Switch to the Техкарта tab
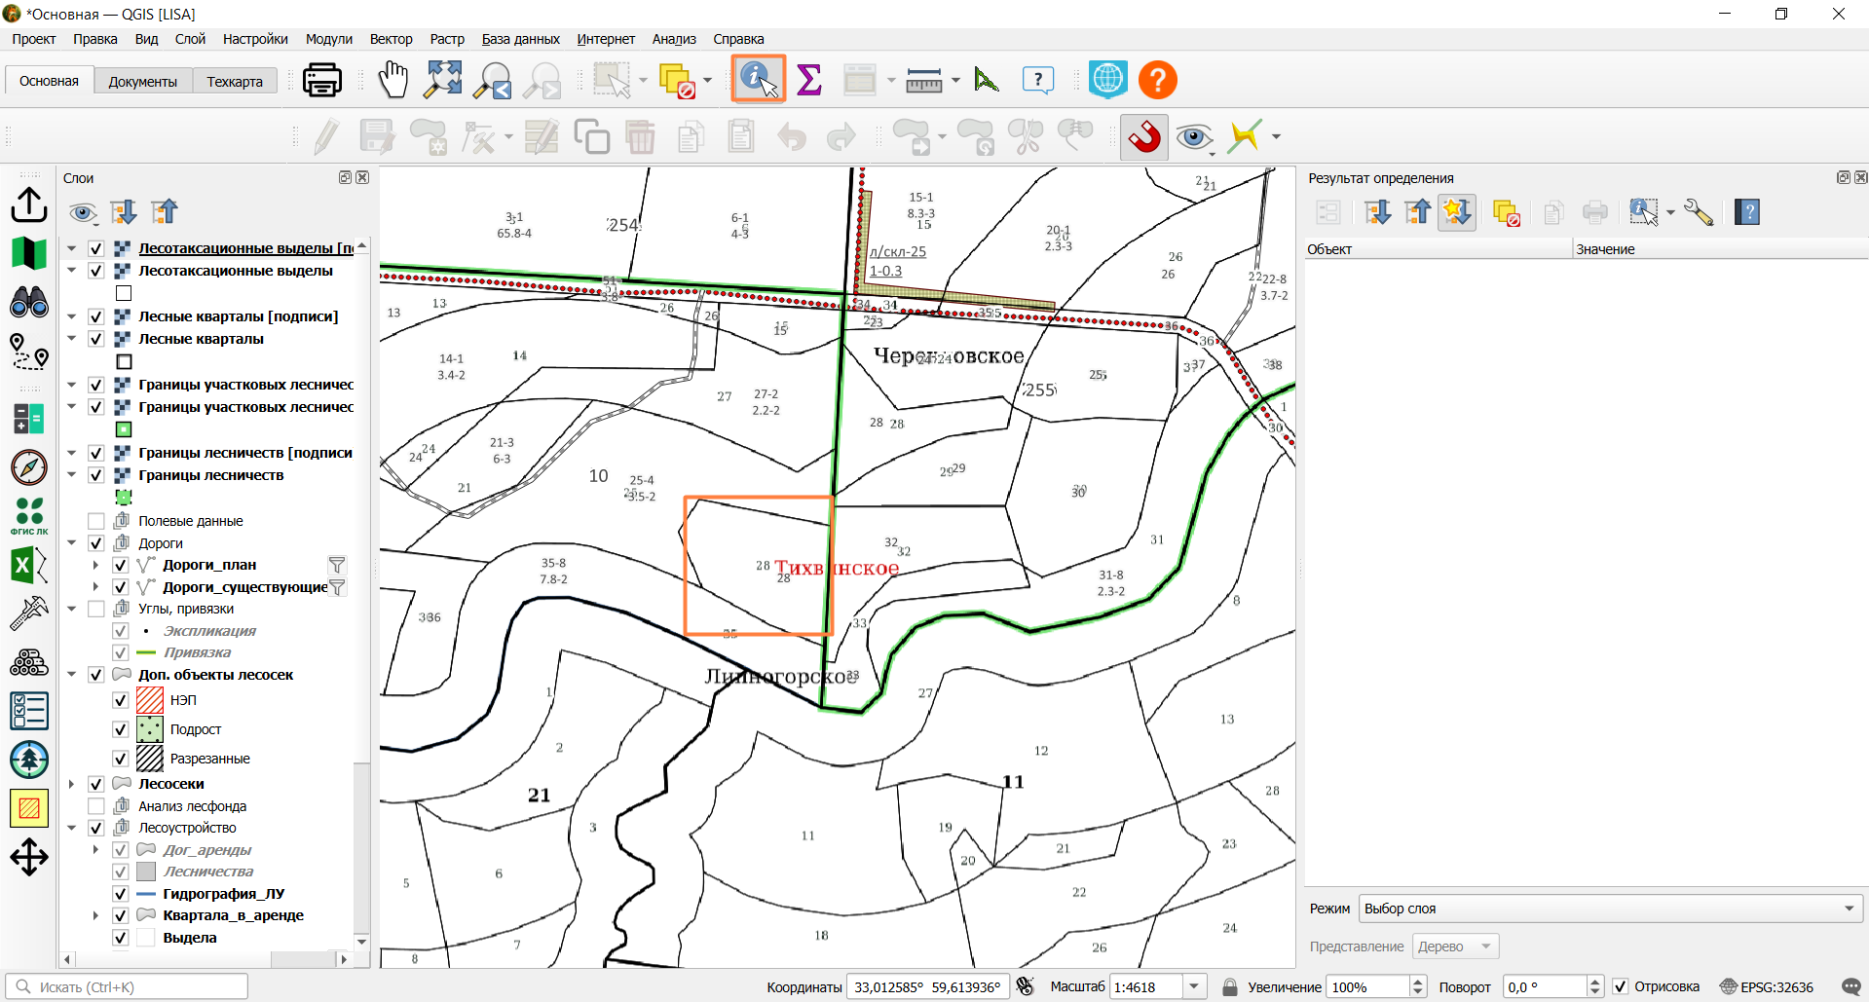This screenshot has width=1869, height=1002. pyautogui.click(x=235, y=81)
